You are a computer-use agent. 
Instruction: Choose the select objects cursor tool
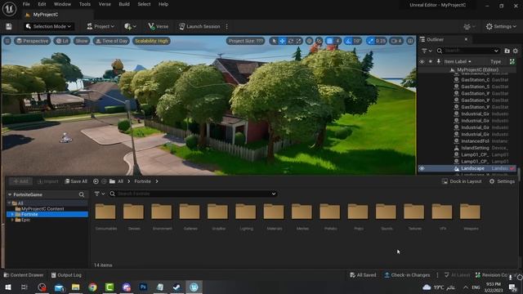click(x=274, y=41)
